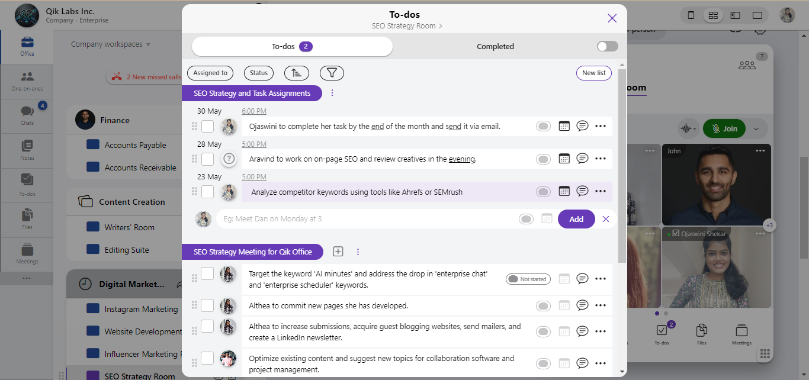The image size is (809, 380).
Task: Open three-dot menu for competitor keywords task
Action: coord(601,191)
